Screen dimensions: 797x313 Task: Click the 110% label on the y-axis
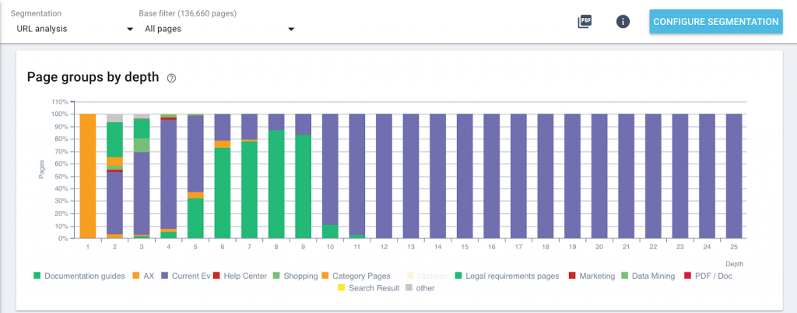[x=59, y=101]
